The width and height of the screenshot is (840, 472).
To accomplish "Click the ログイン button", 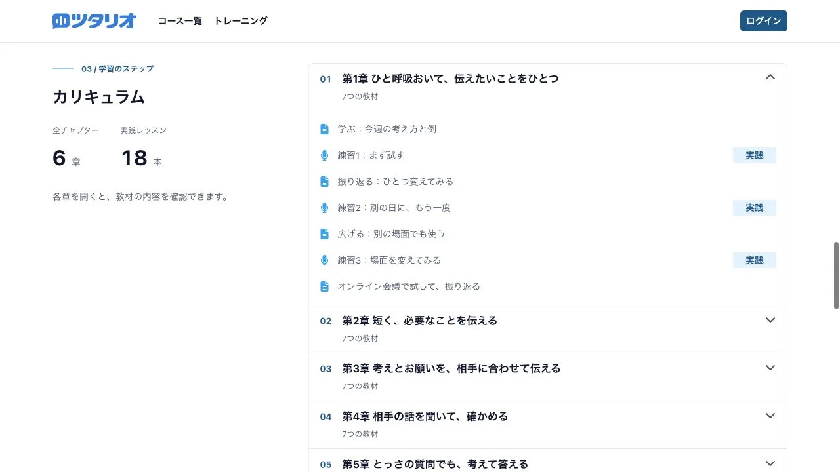I will (x=764, y=21).
